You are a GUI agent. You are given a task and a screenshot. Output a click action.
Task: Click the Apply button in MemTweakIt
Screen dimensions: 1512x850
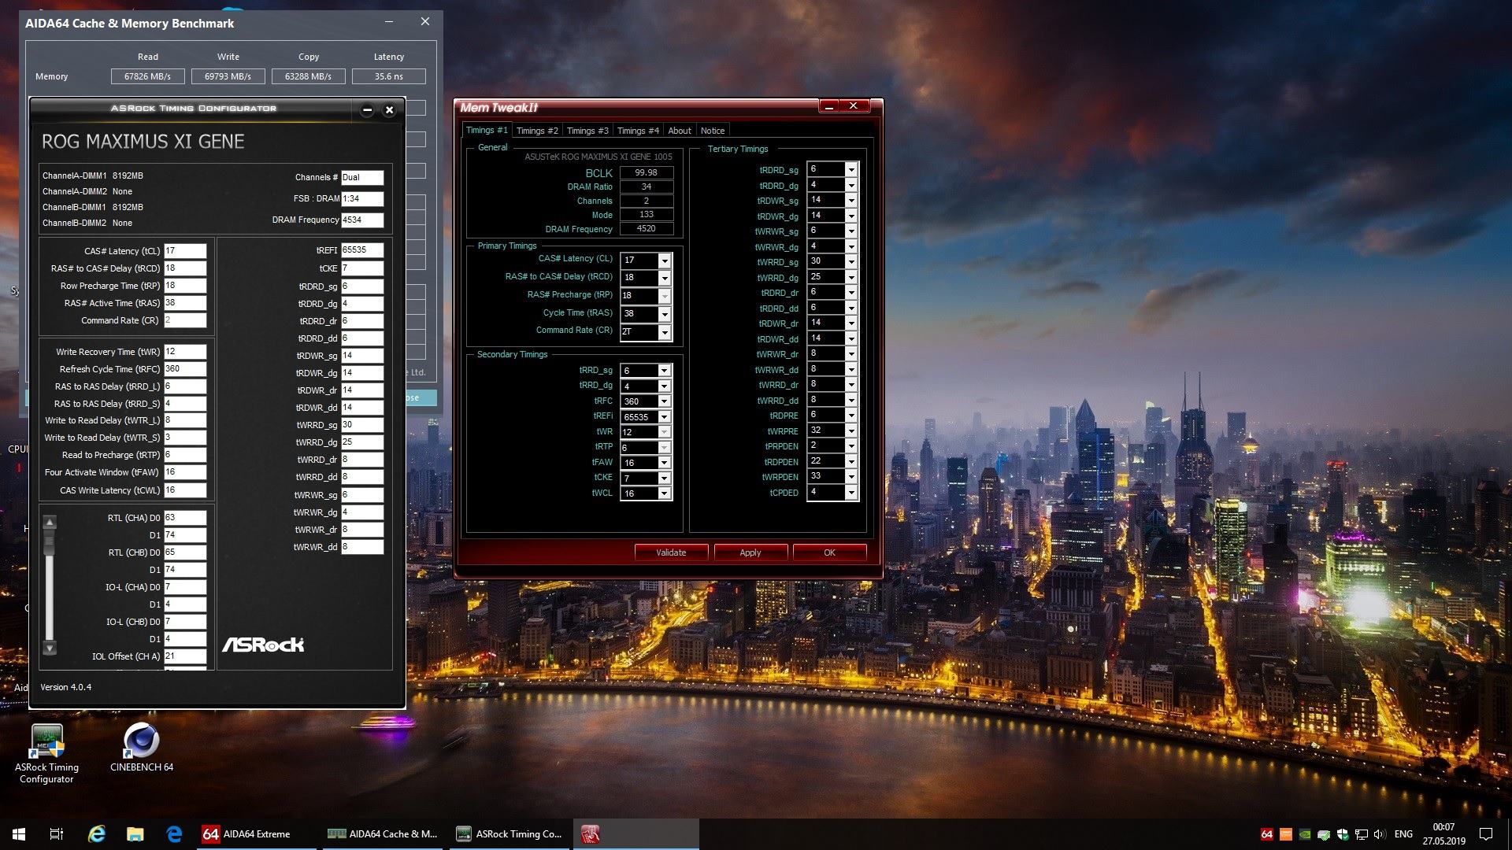(750, 552)
